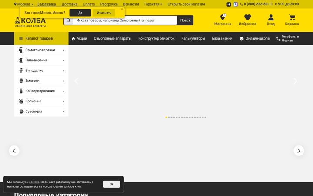Open 3 магазина link
The image size is (313, 196).
[x=47, y=4]
